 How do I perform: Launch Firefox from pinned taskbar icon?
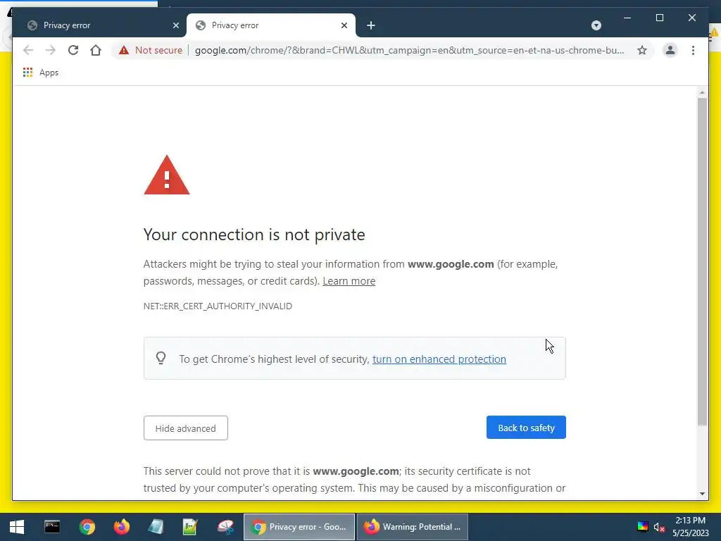click(x=121, y=527)
